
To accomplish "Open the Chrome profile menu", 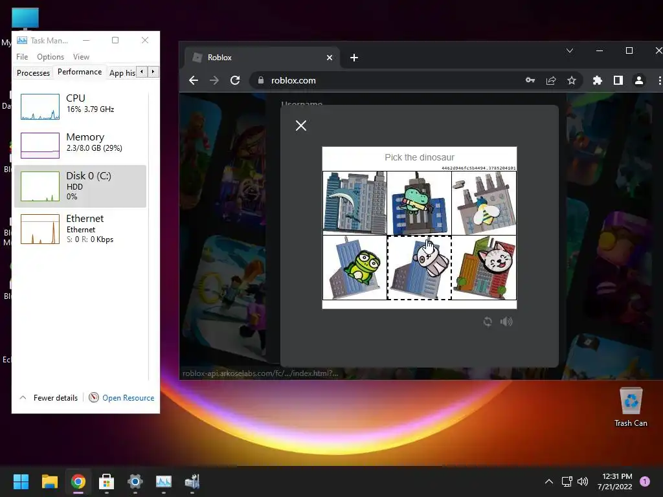I will (639, 80).
